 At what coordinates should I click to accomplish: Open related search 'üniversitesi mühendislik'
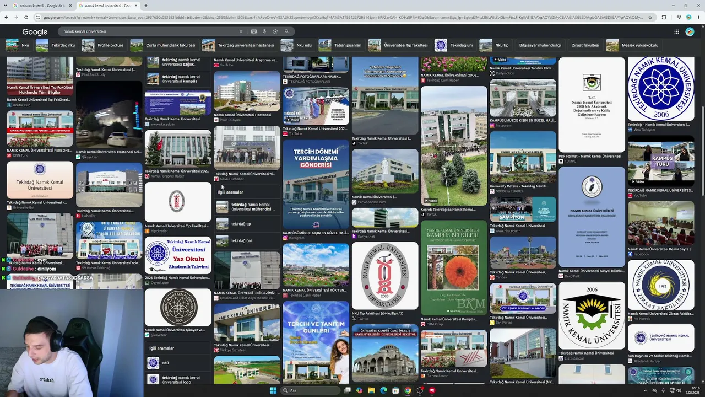pos(247,207)
